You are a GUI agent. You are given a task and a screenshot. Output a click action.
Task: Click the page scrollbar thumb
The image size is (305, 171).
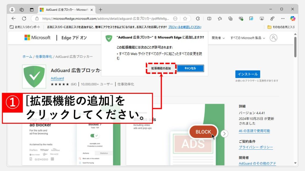tap(295, 47)
